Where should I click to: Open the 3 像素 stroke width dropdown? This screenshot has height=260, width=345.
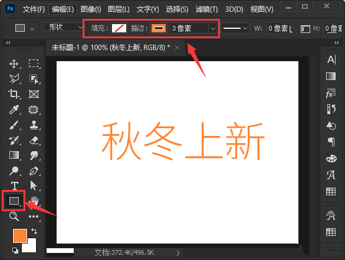[x=213, y=28]
